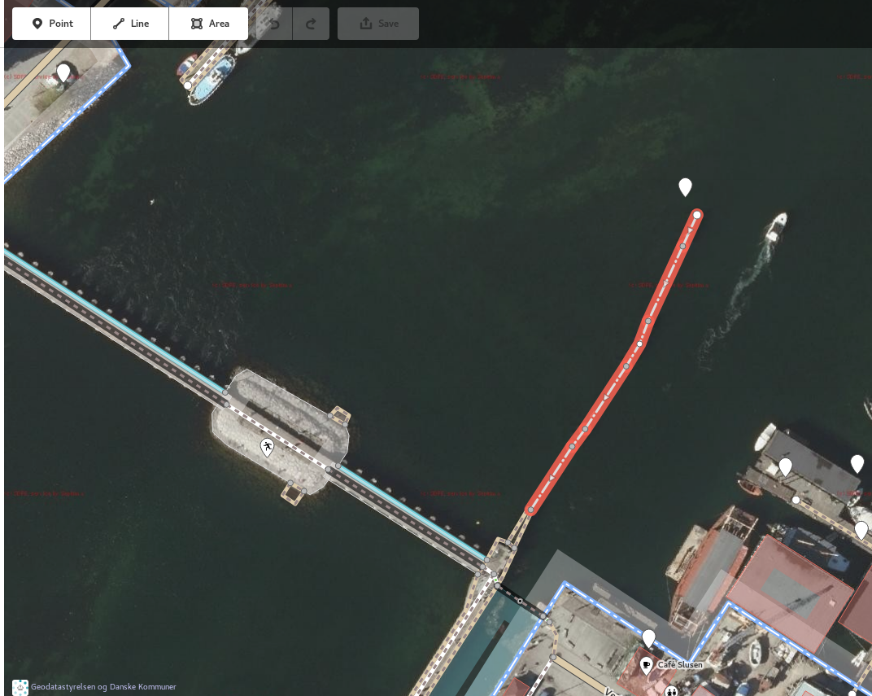Click the white vertex beside the moored boat
The image size is (872, 696).
188,85
